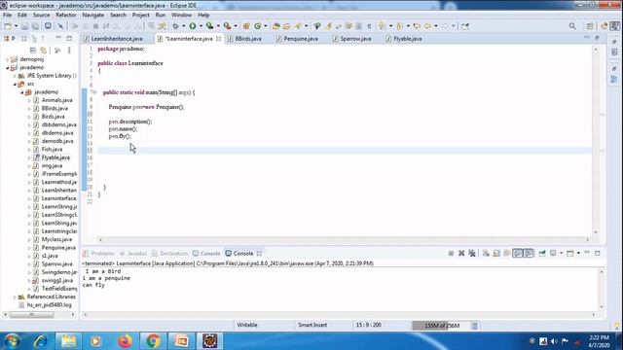Toggle Show Console on Standard Out
This screenshot has width=623, height=350.
pyautogui.click(x=517, y=253)
